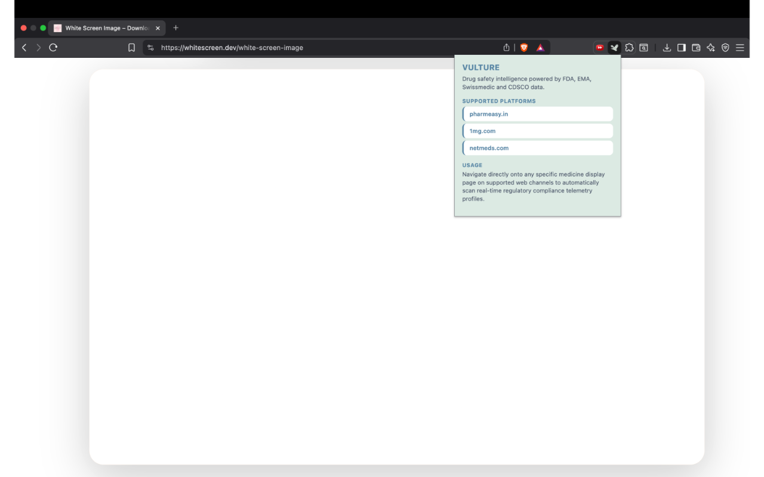Open Brave VPN shield icon
Screen dimensions: 764x477
725,48
